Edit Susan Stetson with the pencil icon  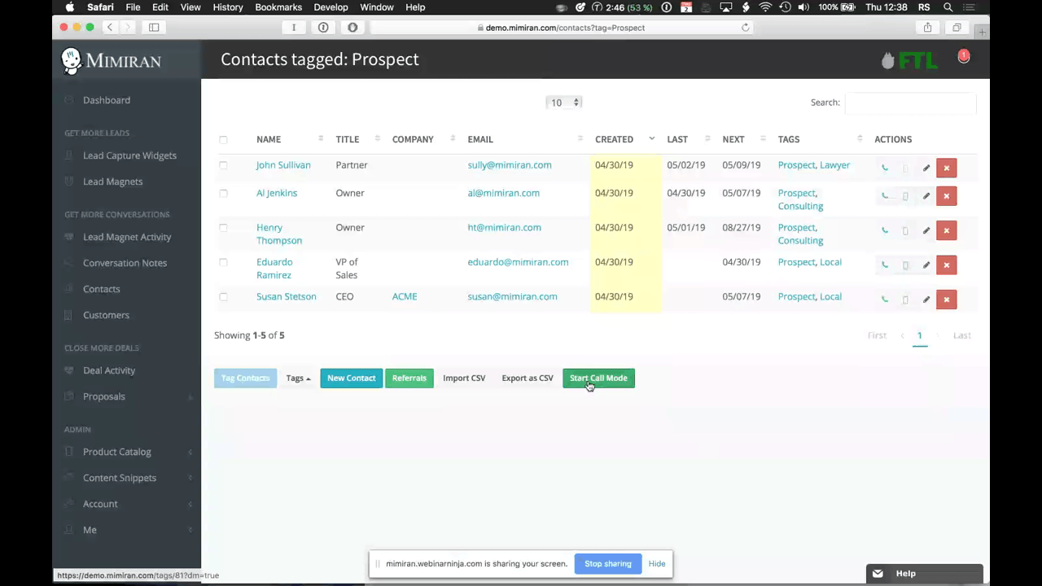(926, 300)
